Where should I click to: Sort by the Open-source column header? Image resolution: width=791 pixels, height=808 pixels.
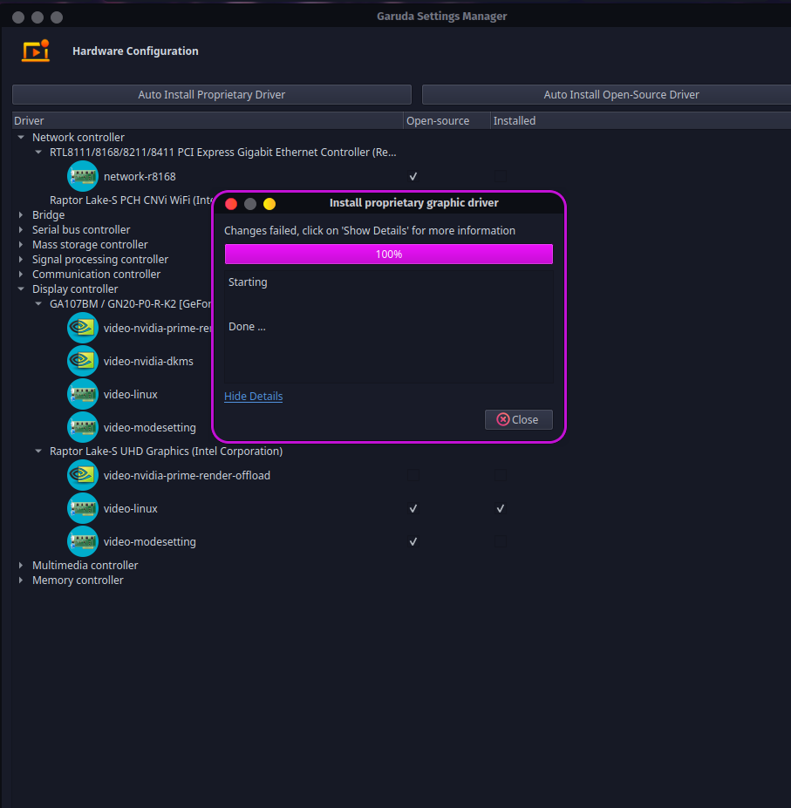tap(447, 120)
